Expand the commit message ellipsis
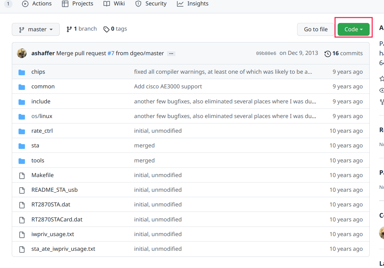Viewport: 384px width, 268px height. pos(171,54)
